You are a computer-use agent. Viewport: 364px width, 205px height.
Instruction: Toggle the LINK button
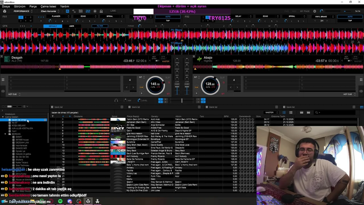[113, 11]
